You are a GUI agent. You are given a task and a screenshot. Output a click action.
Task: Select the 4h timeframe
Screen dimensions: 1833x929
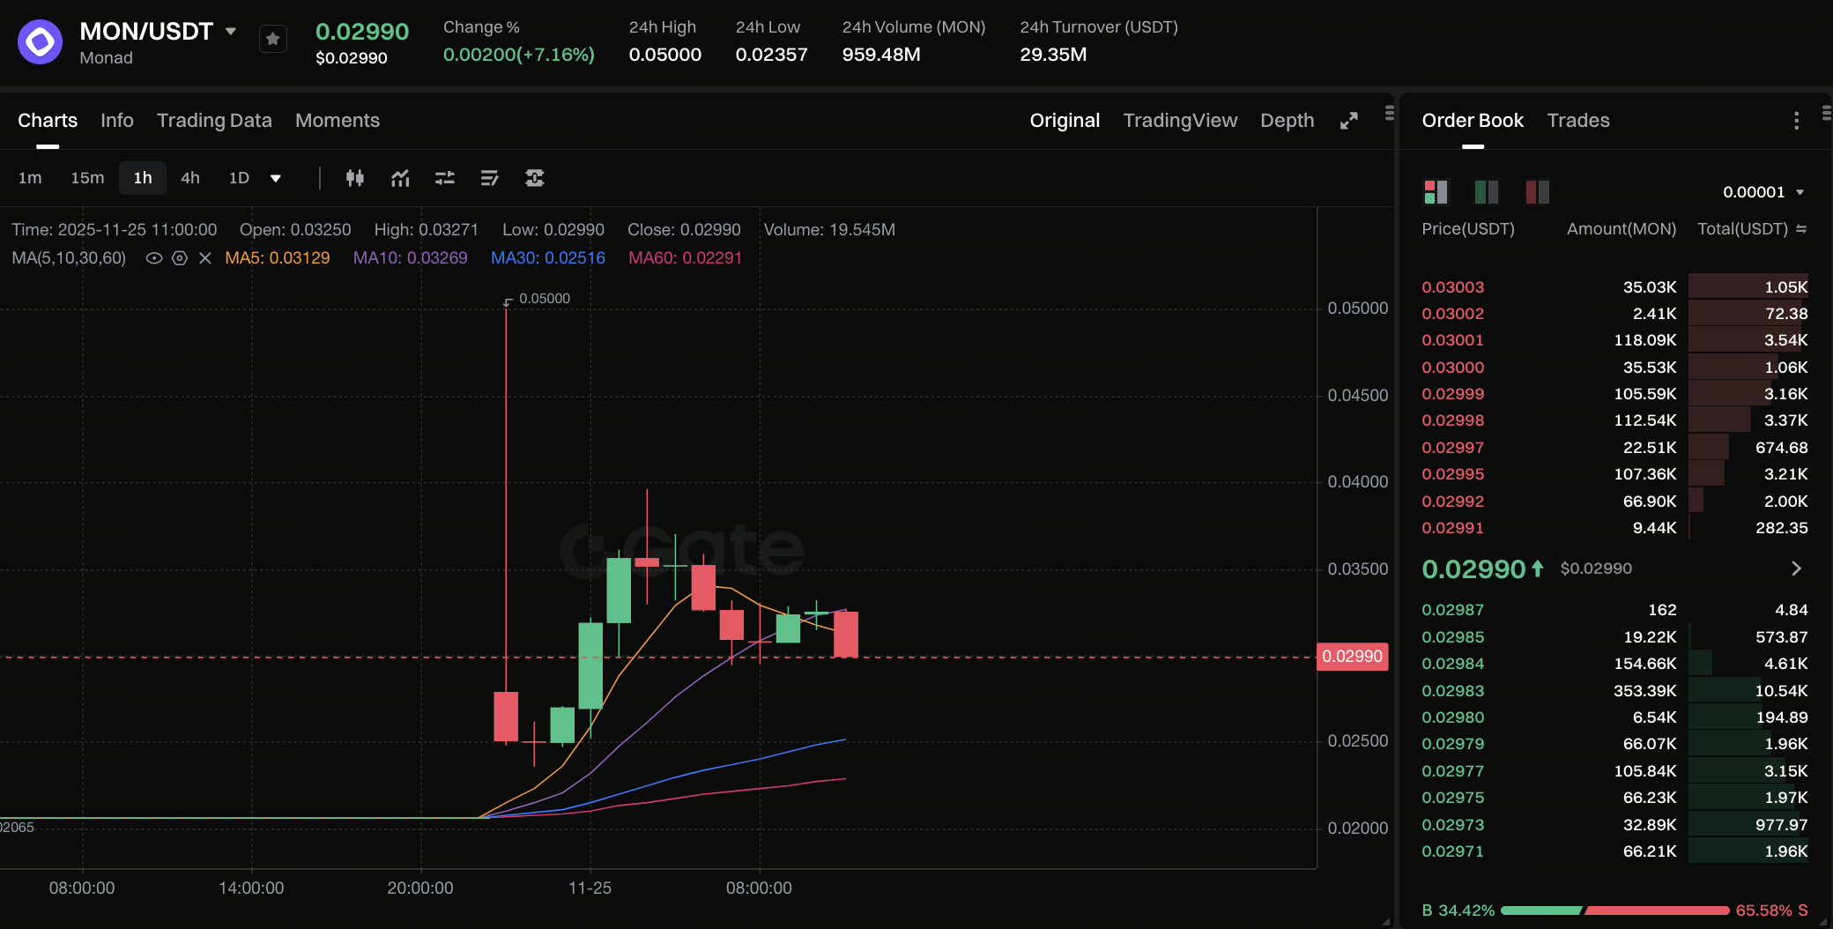pos(190,178)
